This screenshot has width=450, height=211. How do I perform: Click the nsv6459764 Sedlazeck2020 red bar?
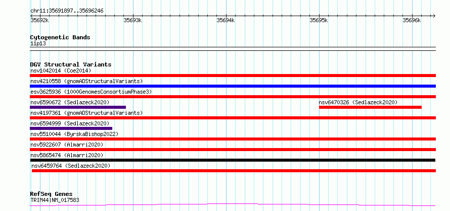coord(234,171)
